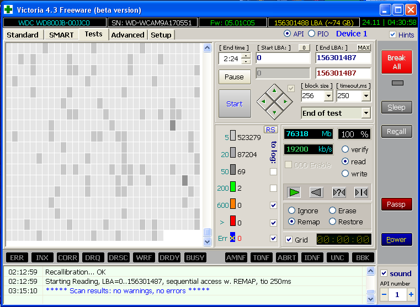Click the INX status indicator

pyautogui.click(x=42, y=257)
